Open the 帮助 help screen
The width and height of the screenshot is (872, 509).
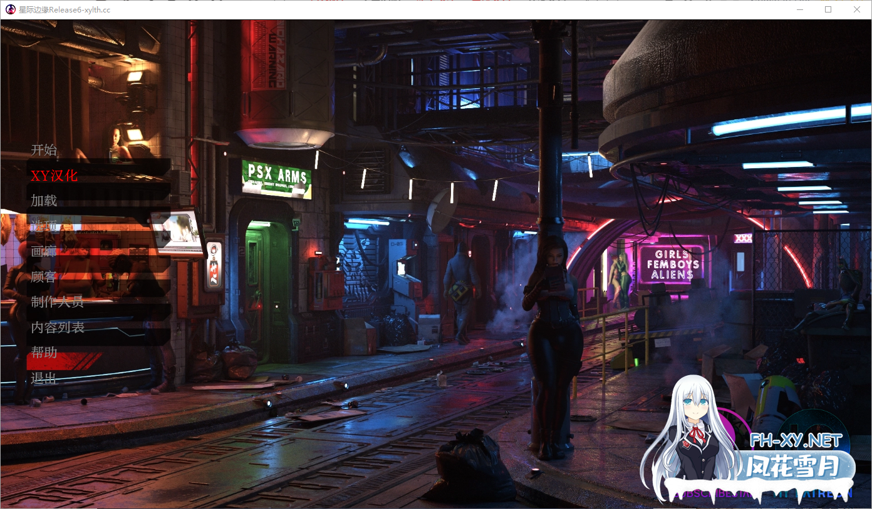click(43, 352)
